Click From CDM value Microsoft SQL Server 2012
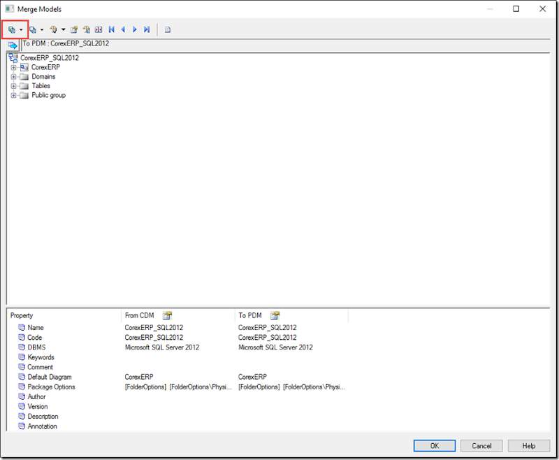 (162, 347)
